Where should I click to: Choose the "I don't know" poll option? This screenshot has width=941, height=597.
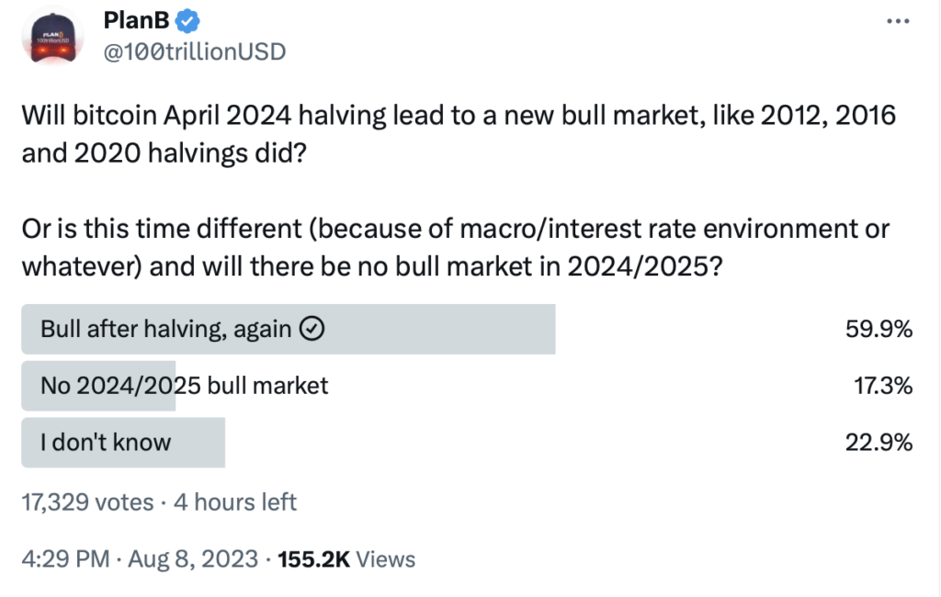[106, 442]
